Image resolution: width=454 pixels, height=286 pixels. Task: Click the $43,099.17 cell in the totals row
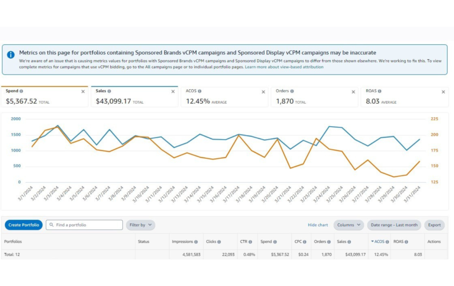(x=355, y=255)
